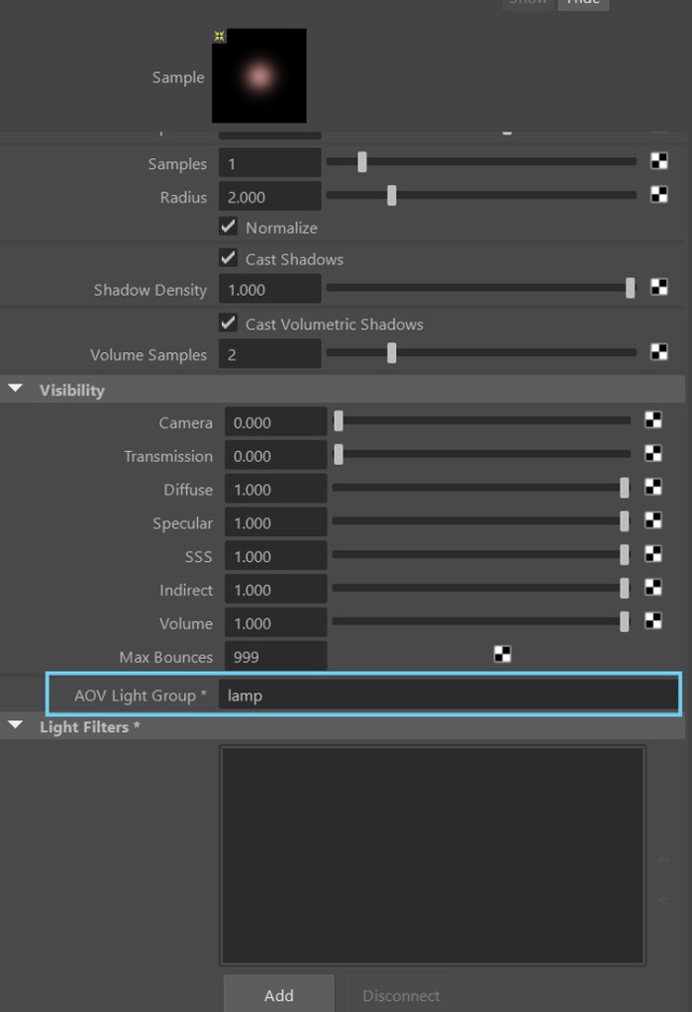Image resolution: width=692 pixels, height=1012 pixels.
Task: Click the map icon next to Max Bounces
Action: 502,655
